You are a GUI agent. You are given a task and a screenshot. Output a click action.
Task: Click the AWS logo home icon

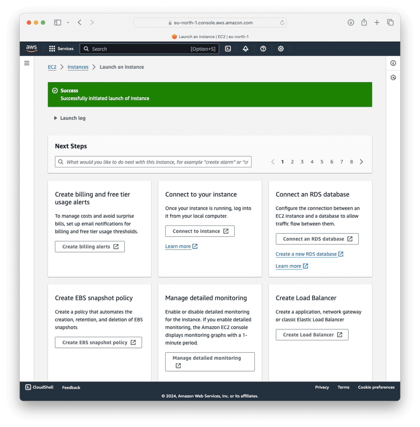pos(31,49)
